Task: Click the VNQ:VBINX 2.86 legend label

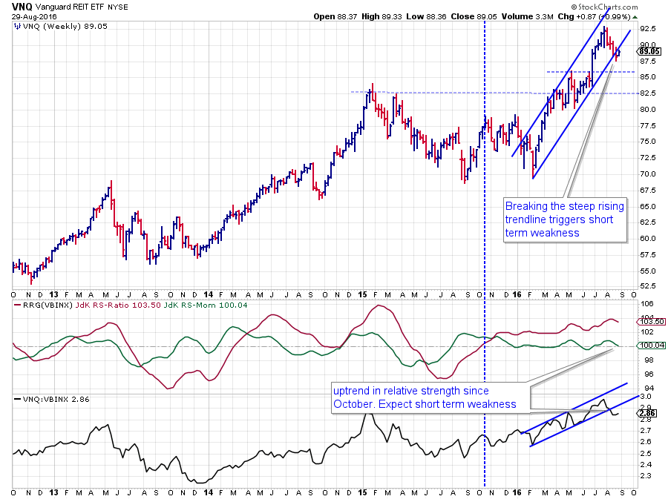Action: (56, 399)
